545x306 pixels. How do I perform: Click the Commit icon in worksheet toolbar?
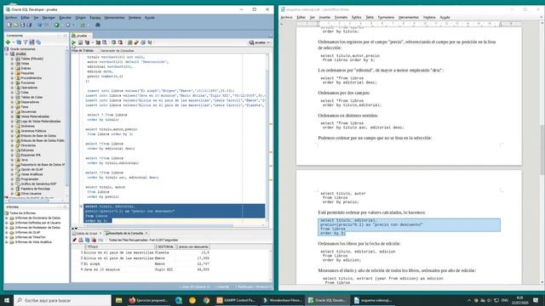coord(113,42)
